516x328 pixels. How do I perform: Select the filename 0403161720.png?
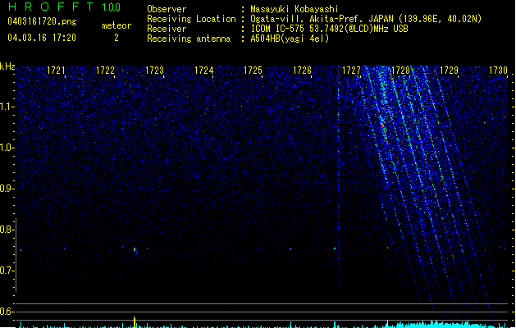[x=42, y=21]
